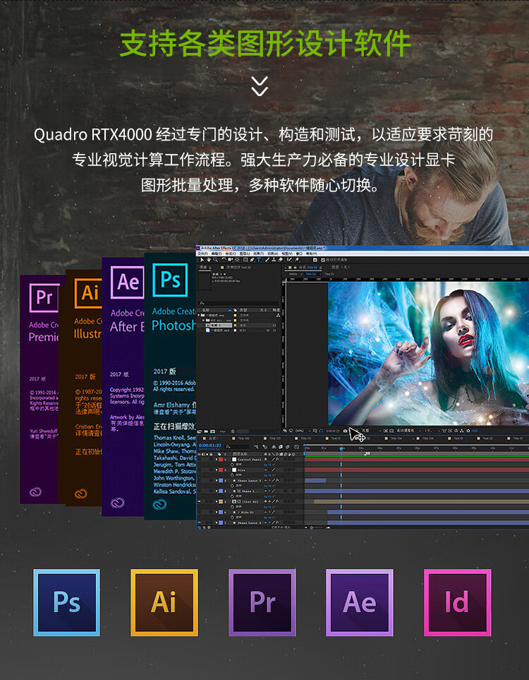529x680 pixels.
Task: Select the Clone Stamp tool
Action: pos(274,260)
